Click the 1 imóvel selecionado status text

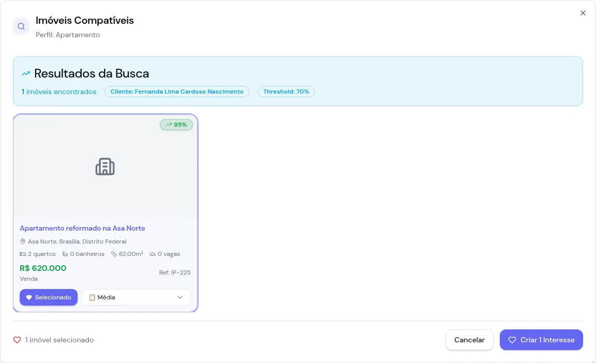pos(59,340)
